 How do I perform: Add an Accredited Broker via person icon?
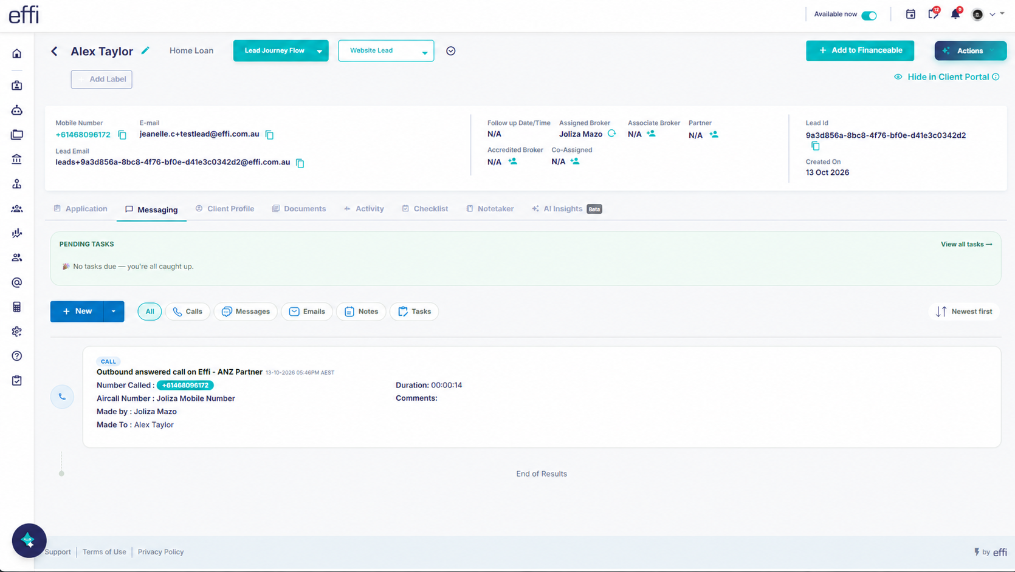click(x=513, y=162)
